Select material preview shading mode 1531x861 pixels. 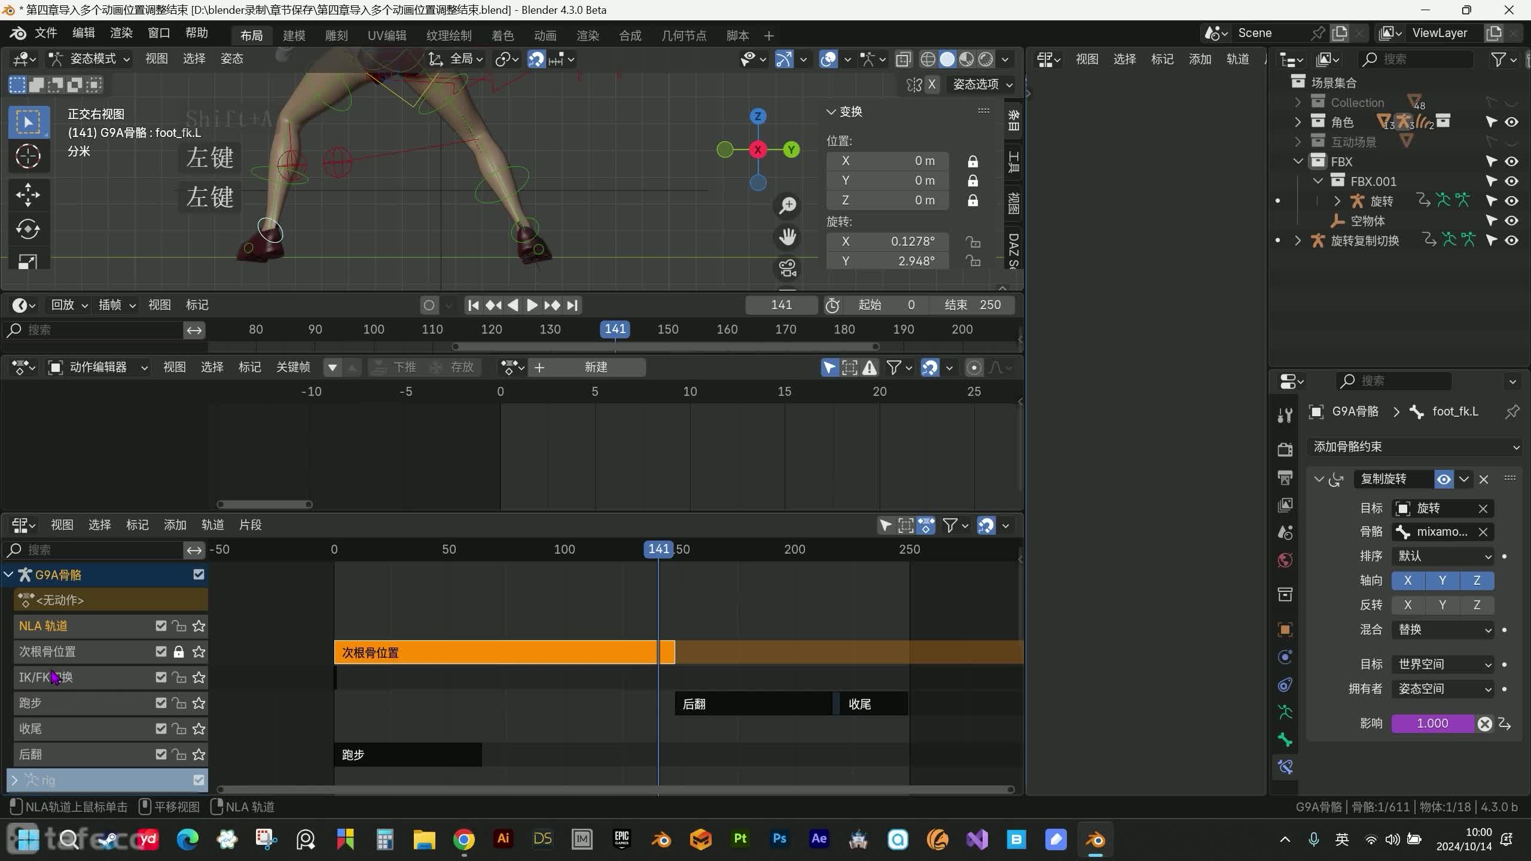point(966,59)
